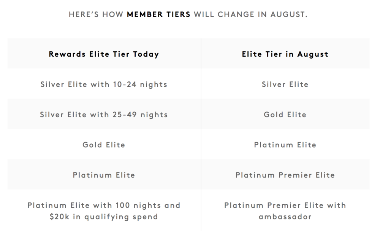Select the Platinum Elite cell in today's column
The image size is (380, 231).
[104, 175]
